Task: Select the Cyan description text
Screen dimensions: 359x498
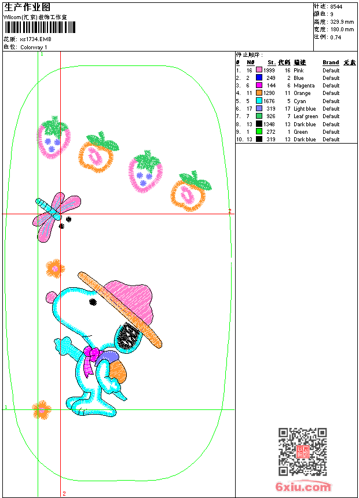Action: coord(300,101)
